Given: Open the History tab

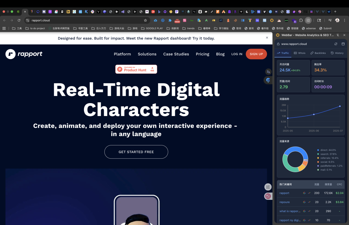Looking at the screenshot, I should point(337,53).
